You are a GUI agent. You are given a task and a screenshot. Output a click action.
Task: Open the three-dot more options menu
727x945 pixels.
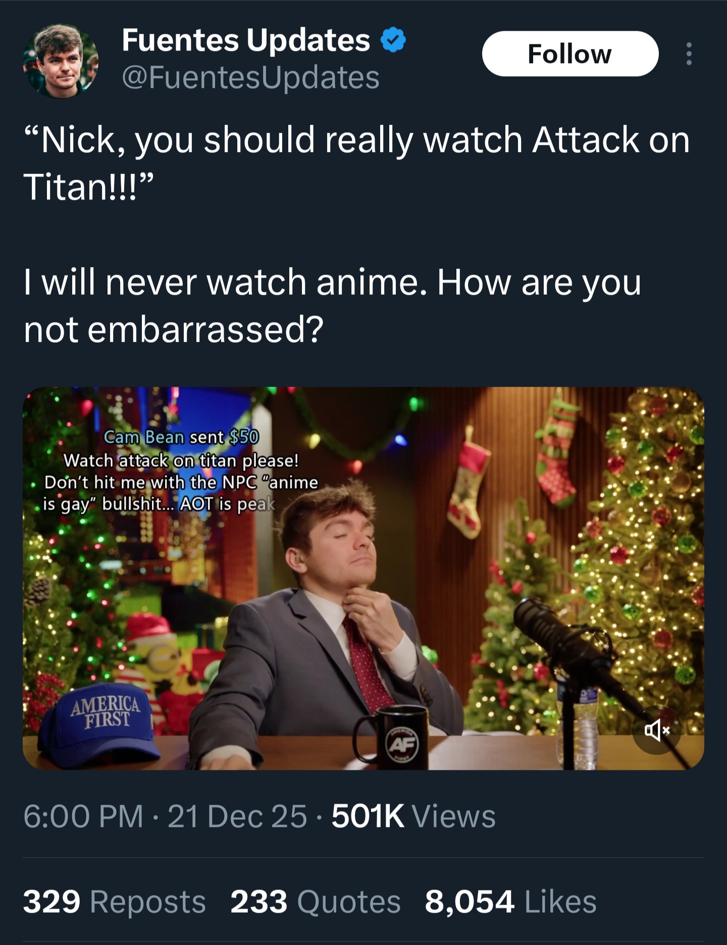(689, 54)
